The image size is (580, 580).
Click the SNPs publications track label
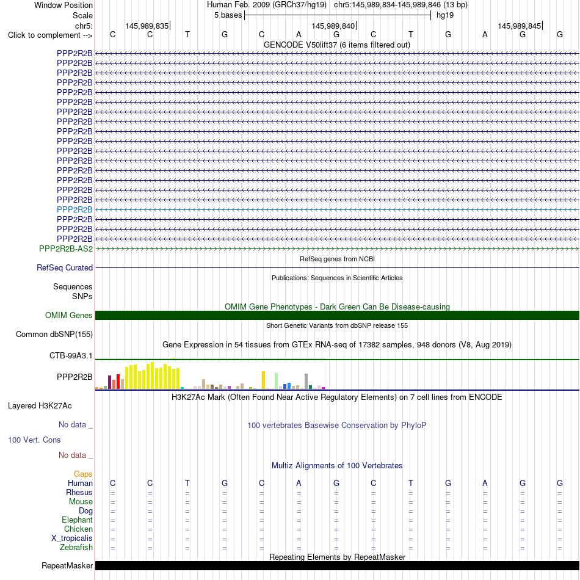click(82, 296)
